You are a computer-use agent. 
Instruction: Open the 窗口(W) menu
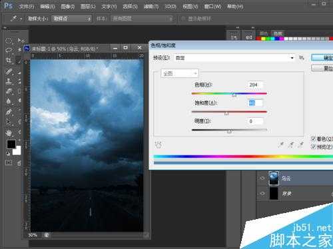(x=212, y=7)
